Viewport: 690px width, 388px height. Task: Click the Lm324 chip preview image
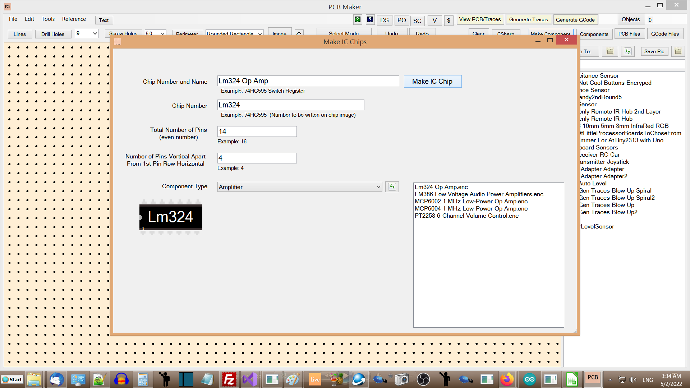point(171,217)
